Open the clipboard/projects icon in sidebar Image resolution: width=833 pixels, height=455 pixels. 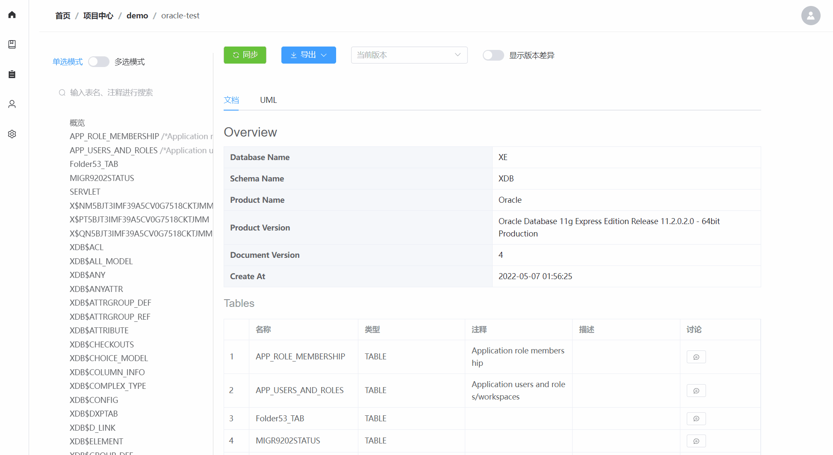(x=12, y=74)
